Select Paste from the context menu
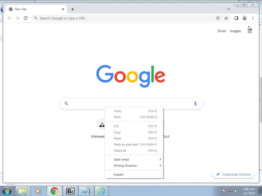 pyautogui.click(x=134, y=138)
